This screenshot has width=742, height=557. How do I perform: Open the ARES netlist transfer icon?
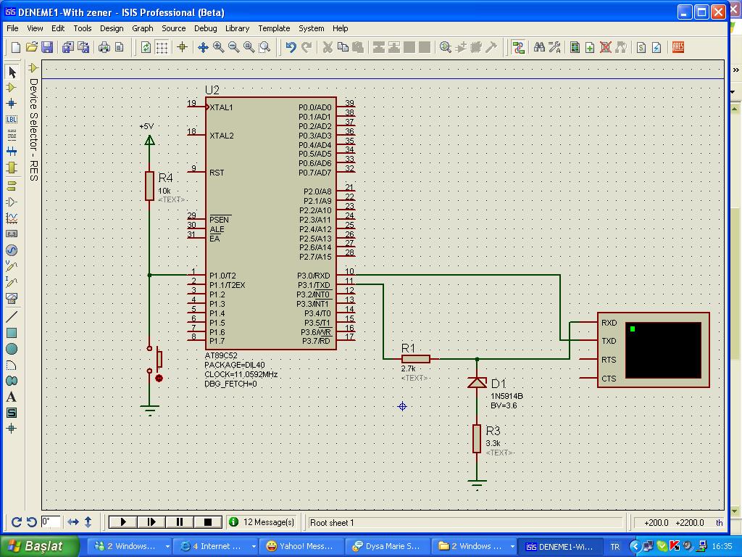click(x=678, y=47)
